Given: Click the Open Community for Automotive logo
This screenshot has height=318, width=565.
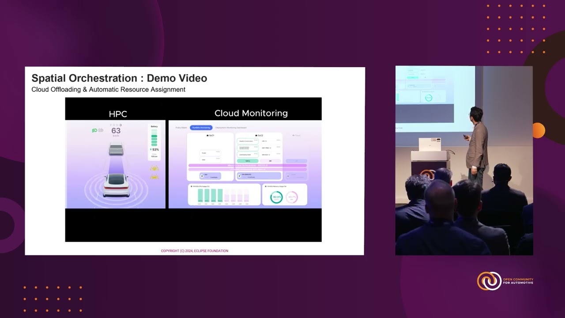Looking at the screenshot, I should pyautogui.click(x=505, y=281).
